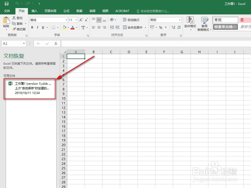Click the Undo arrow icon
This screenshot has width=251, height=188.
click(17, 4)
